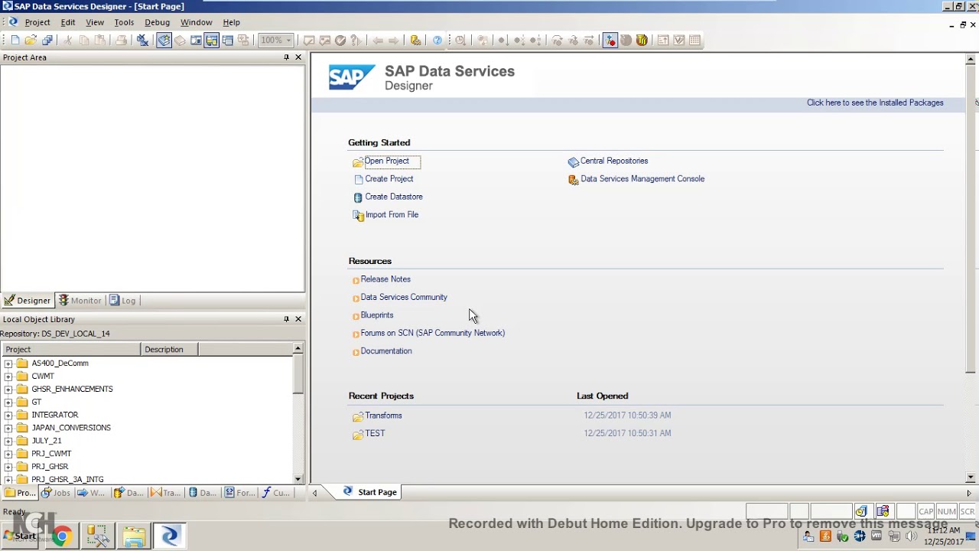The width and height of the screenshot is (979, 551).
Task: Switch to the Jobs library tab
Action: point(57,493)
